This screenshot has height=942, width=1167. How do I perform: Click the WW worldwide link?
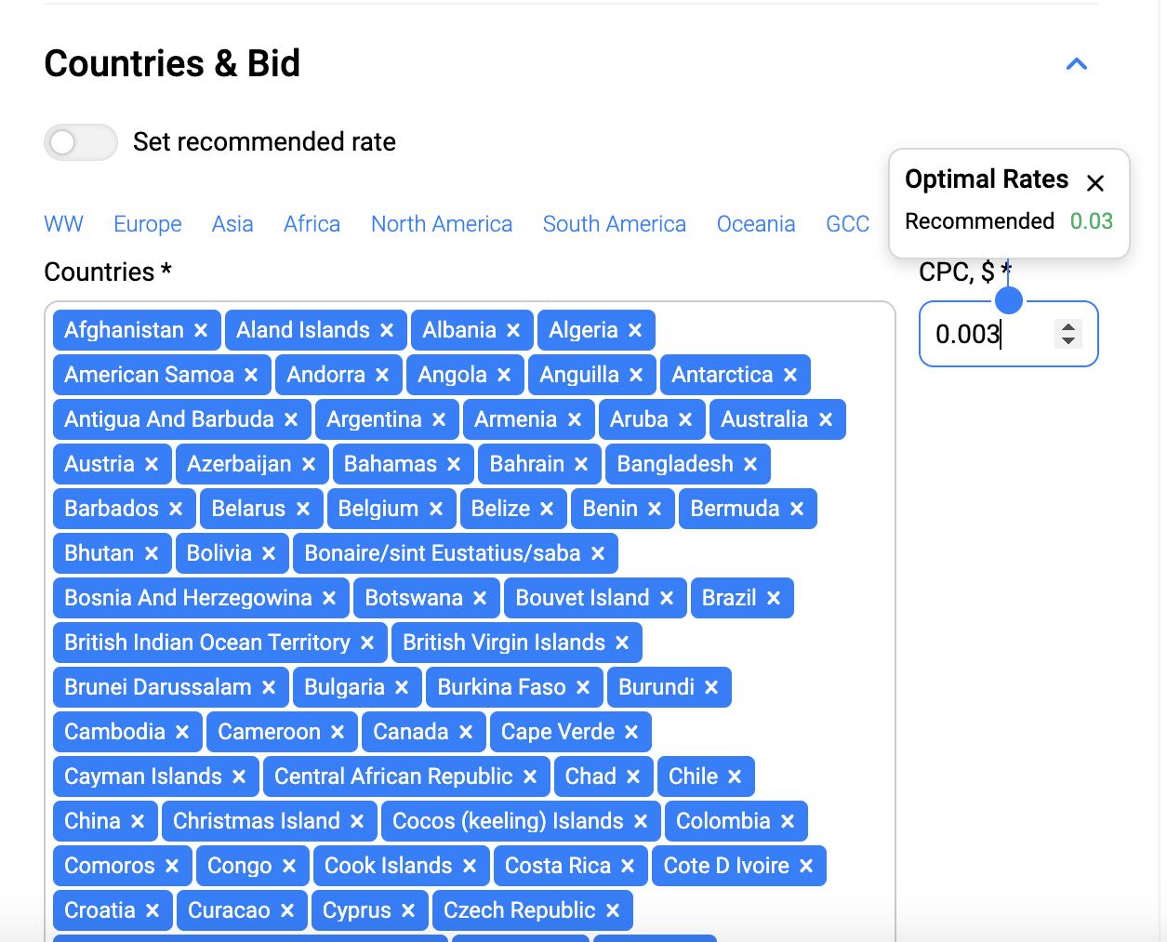point(63,224)
